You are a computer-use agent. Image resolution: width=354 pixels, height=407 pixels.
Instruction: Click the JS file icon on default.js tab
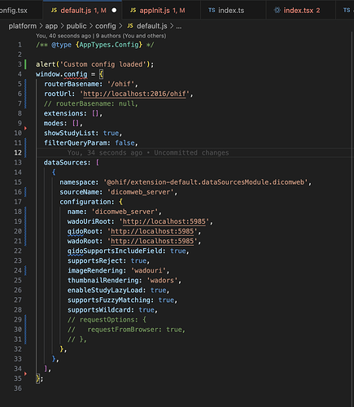(x=54, y=11)
